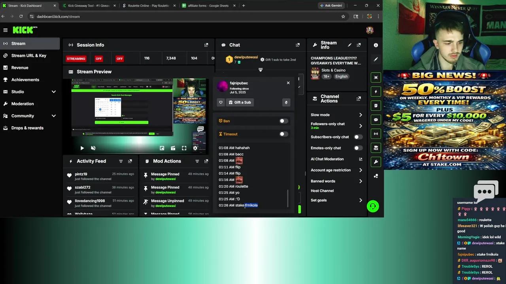This screenshot has width=506, height=284.
Task: Filter the Activity Feed
Action: coord(121,161)
